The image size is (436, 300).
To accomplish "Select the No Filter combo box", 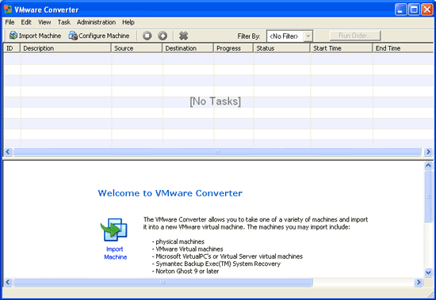I will (289, 36).
